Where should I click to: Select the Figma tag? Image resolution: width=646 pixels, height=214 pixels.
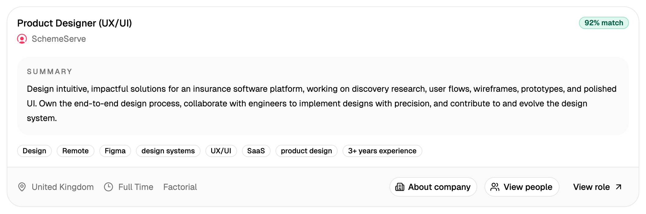tap(115, 151)
